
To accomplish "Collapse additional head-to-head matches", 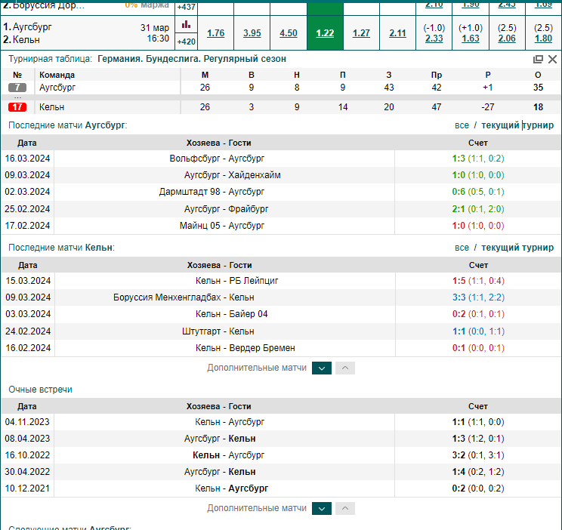I will (345, 509).
